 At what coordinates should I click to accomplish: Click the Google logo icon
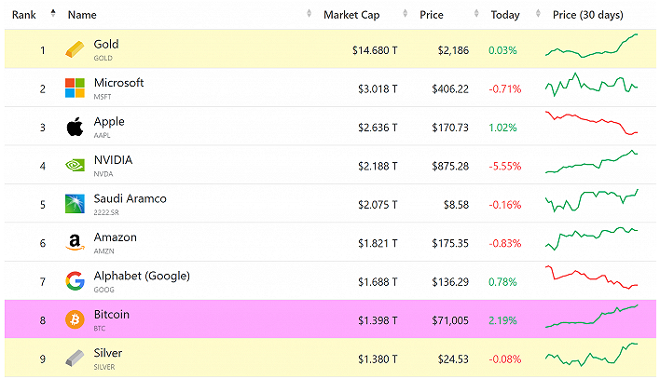(x=75, y=281)
